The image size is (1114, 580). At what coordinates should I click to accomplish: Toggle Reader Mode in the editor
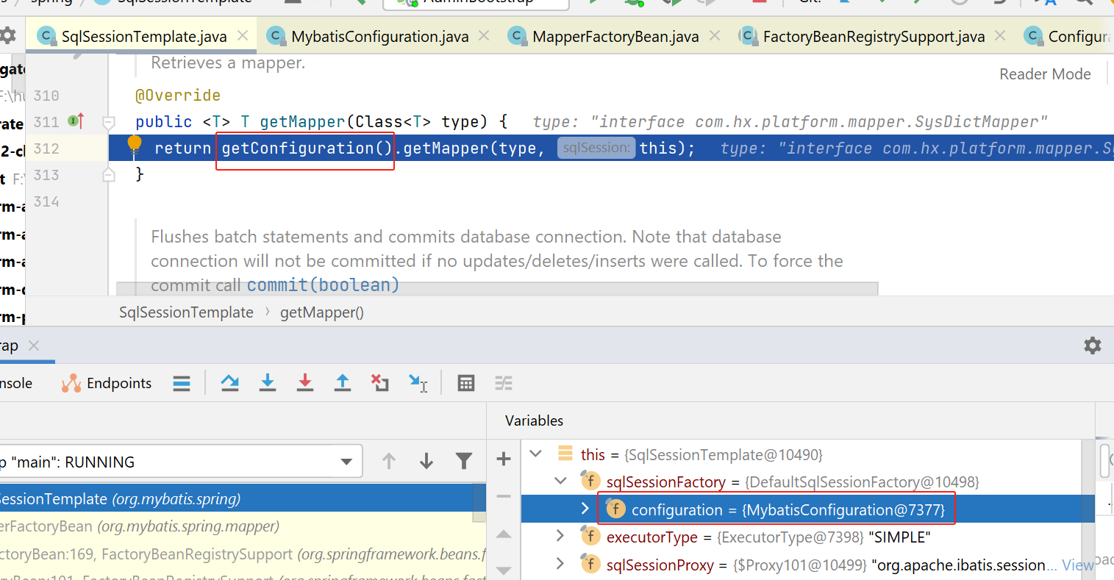[x=1045, y=74]
